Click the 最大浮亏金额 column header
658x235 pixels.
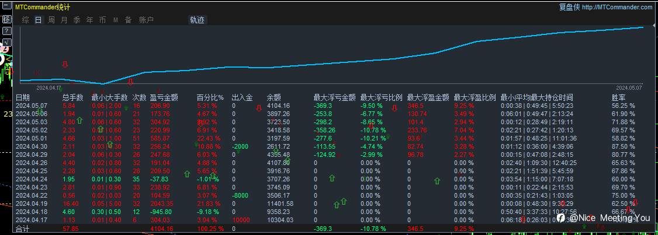click(x=334, y=97)
